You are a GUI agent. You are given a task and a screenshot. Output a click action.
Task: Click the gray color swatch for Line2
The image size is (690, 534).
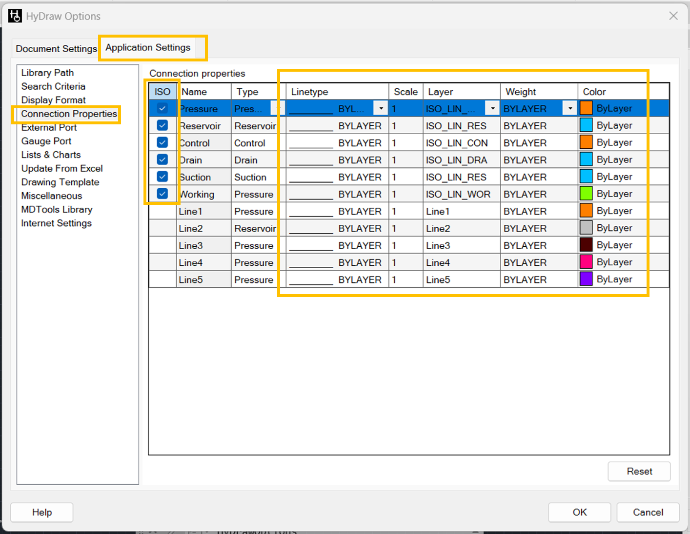pos(586,227)
